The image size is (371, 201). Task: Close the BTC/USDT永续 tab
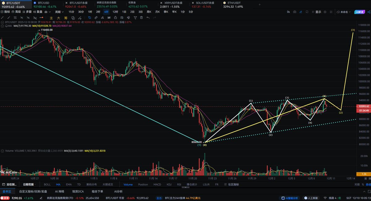66,2
